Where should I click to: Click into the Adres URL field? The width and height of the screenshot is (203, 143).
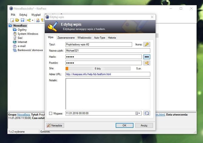108,74
